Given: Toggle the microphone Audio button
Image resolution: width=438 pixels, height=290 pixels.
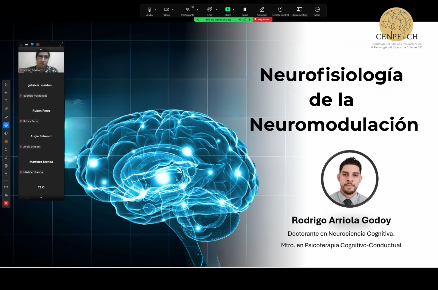Looking at the screenshot, I should pos(149,11).
